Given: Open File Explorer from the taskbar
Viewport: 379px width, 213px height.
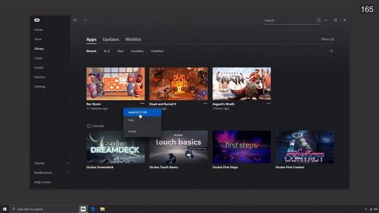Looking at the screenshot, I should tap(102, 209).
